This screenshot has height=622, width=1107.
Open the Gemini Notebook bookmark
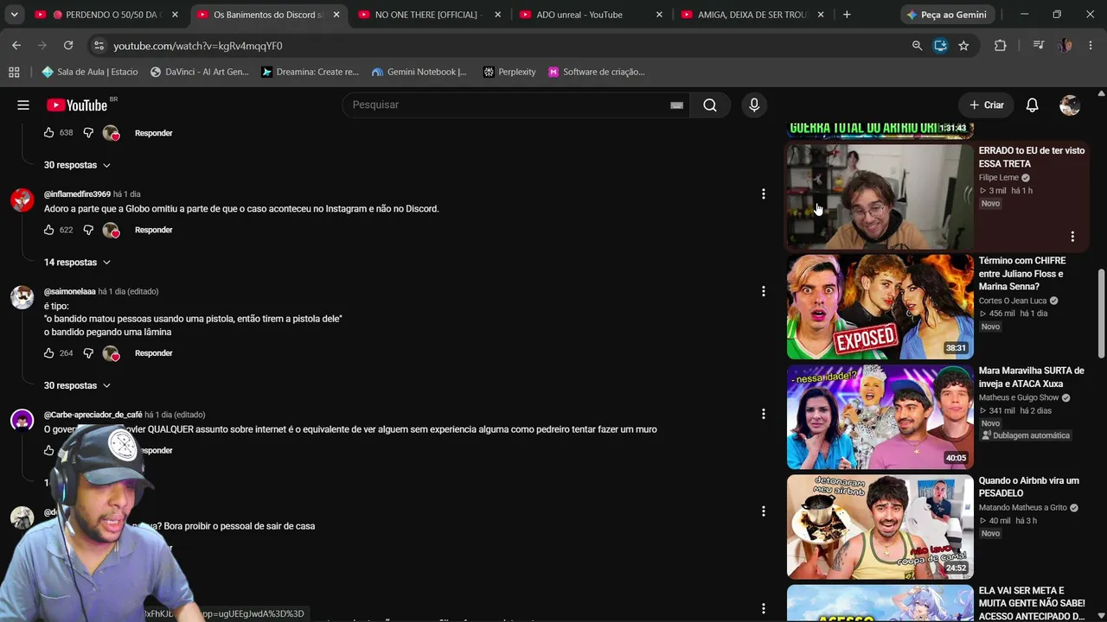point(419,73)
